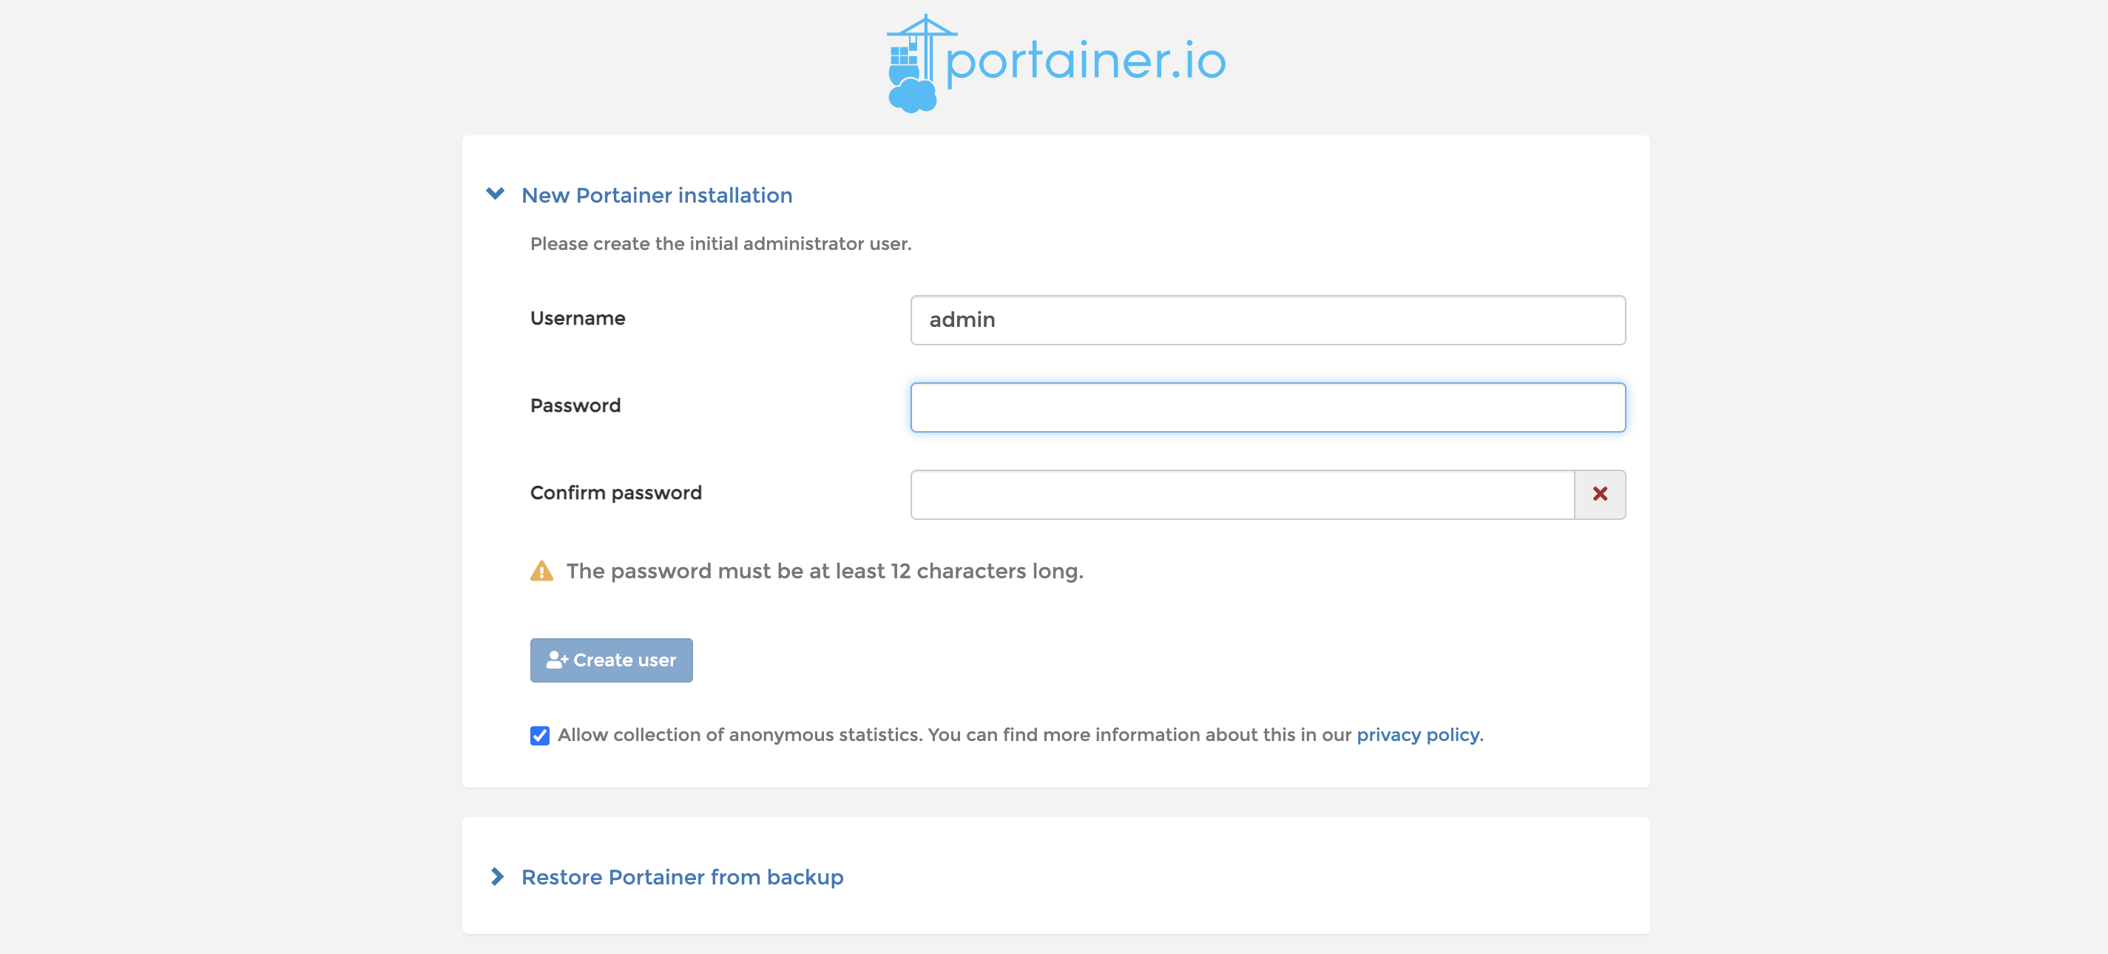Open the privacy policy link

coord(1417,734)
